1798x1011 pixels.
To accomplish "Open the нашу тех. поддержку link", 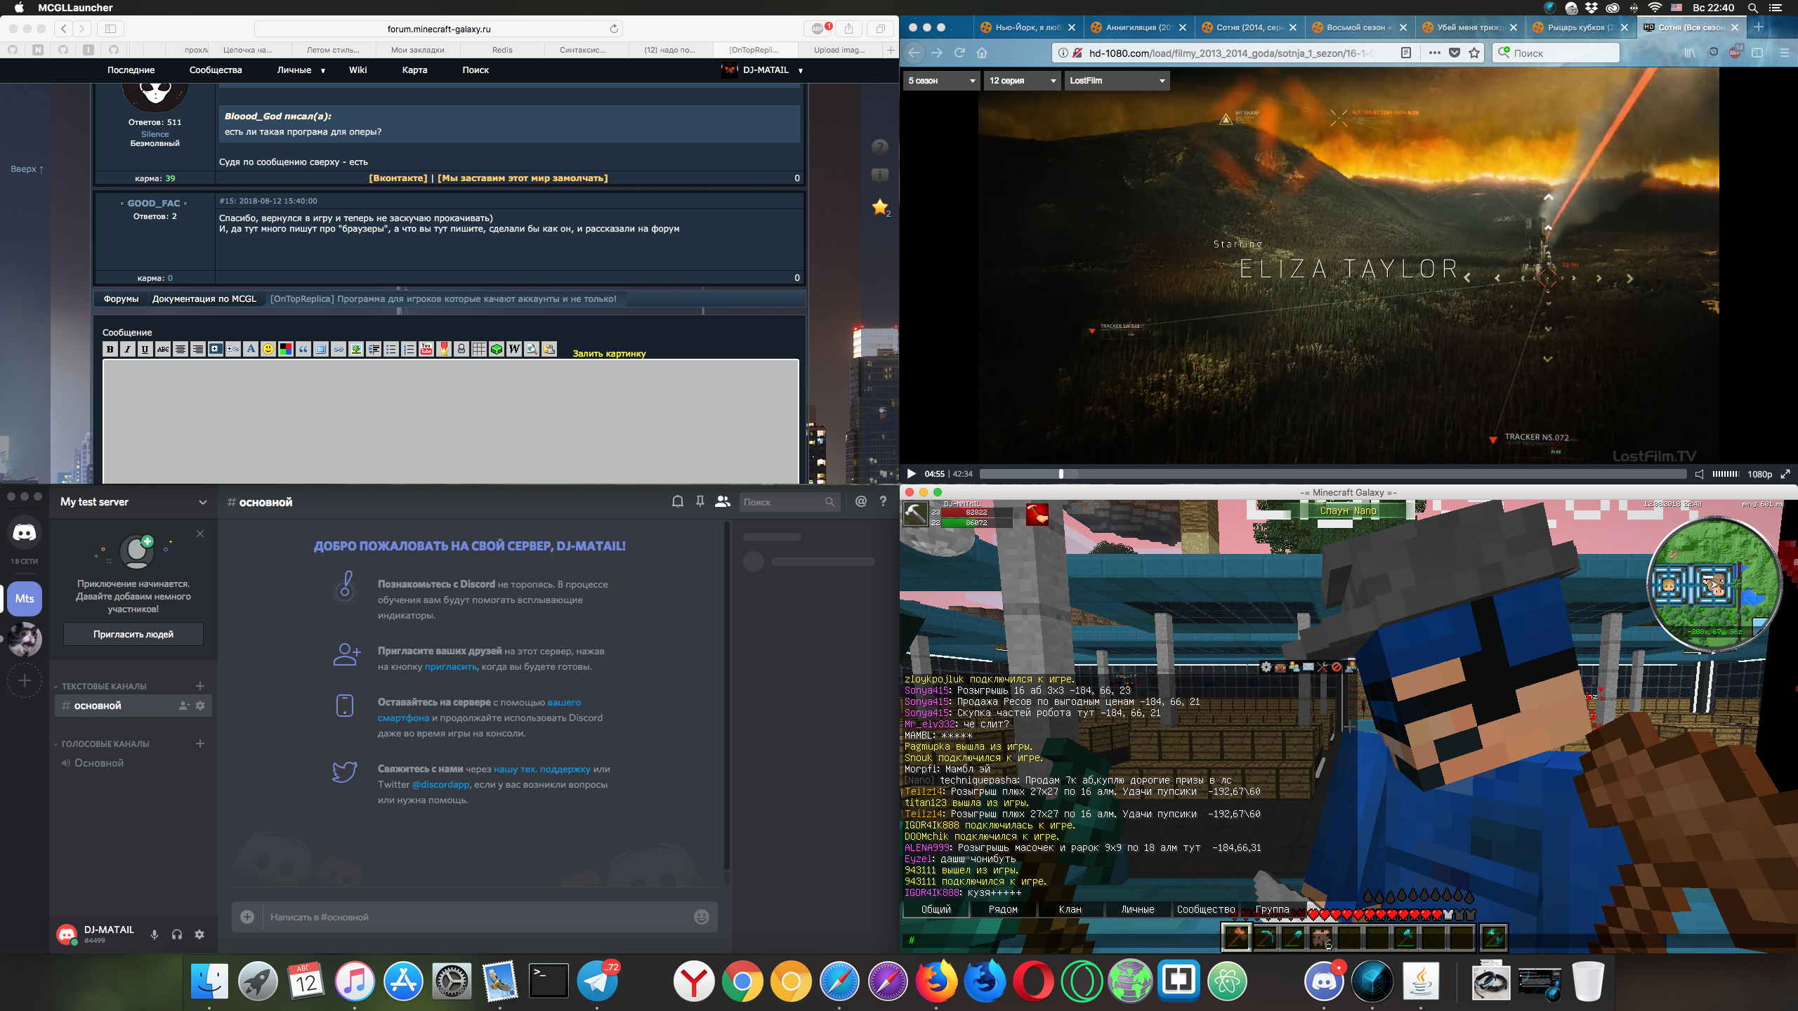I will pos(542,769).
